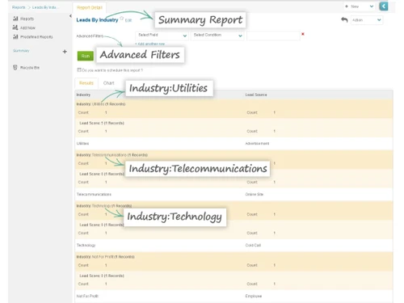Click the Not For Profit industry cell

[87, 296]
